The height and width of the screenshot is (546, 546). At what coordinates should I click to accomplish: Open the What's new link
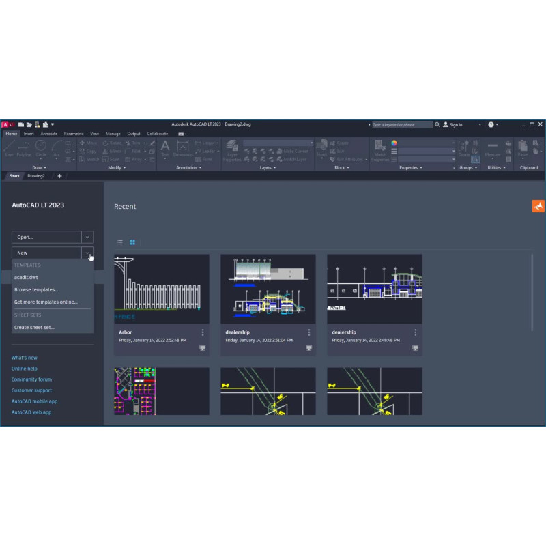(x=25, y=358)
